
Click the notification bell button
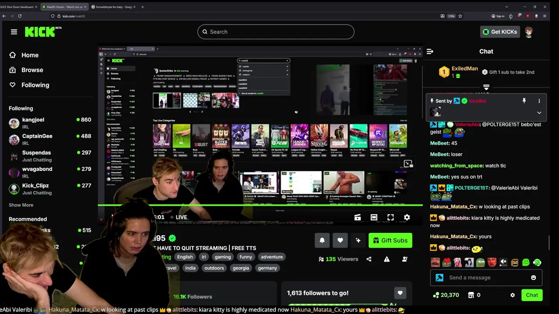(x=322, y=240)
